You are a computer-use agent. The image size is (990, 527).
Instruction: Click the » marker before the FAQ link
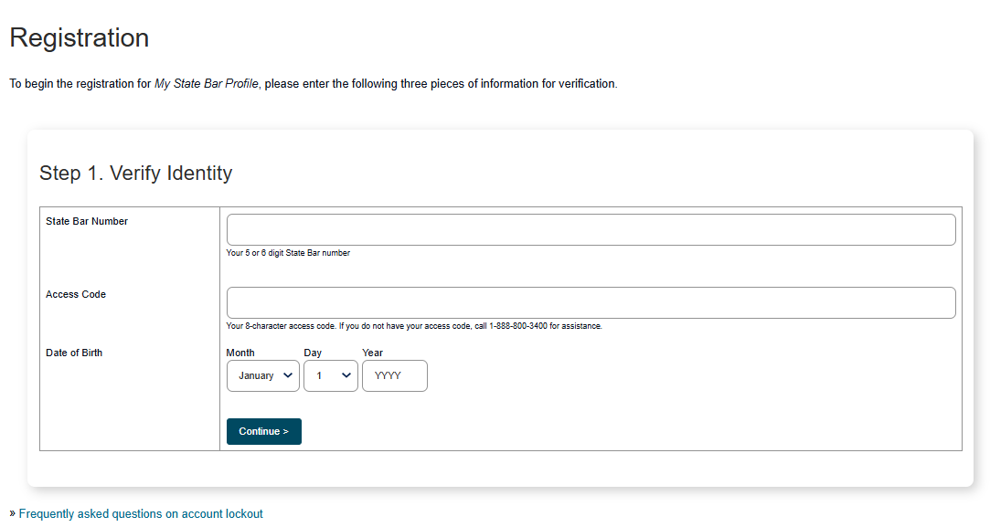pos(12,514)
